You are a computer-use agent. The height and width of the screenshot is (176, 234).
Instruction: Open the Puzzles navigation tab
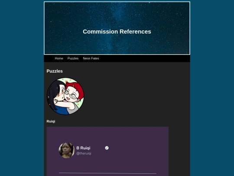click(x=73, y=58)
